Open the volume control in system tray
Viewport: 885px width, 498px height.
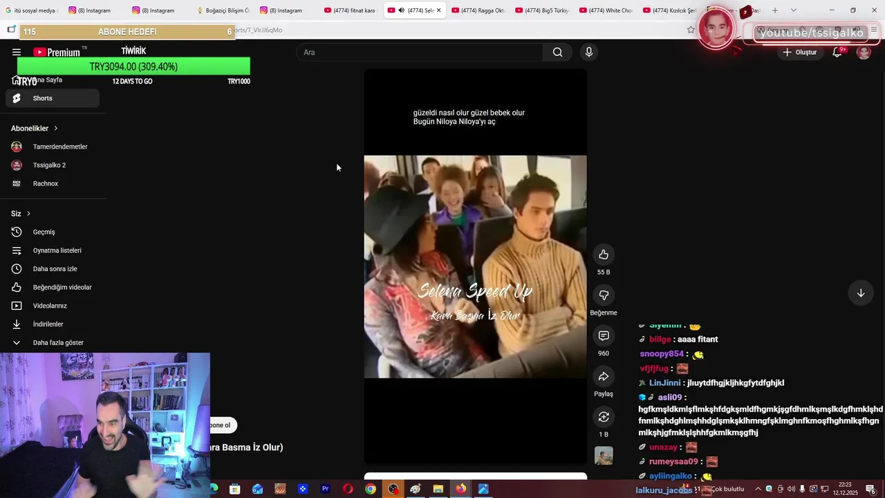(791, 489)
